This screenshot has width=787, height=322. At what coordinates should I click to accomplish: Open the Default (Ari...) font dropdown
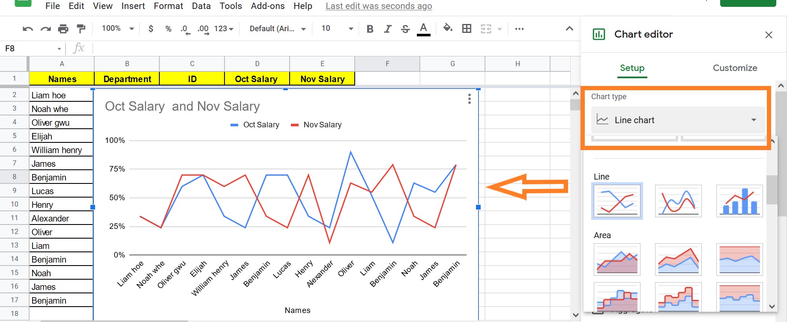pyautogui.click(x=278, y=29)
